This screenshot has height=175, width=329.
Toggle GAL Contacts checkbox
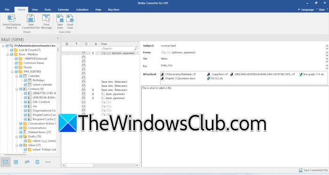point(25,102)
